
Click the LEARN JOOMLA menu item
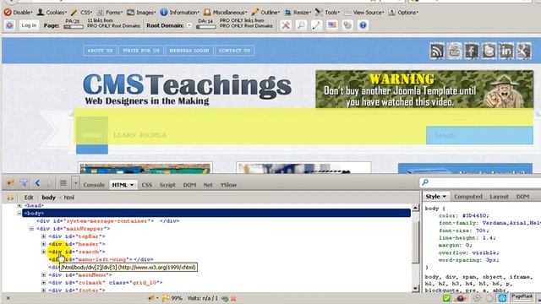tap(139, 135)
